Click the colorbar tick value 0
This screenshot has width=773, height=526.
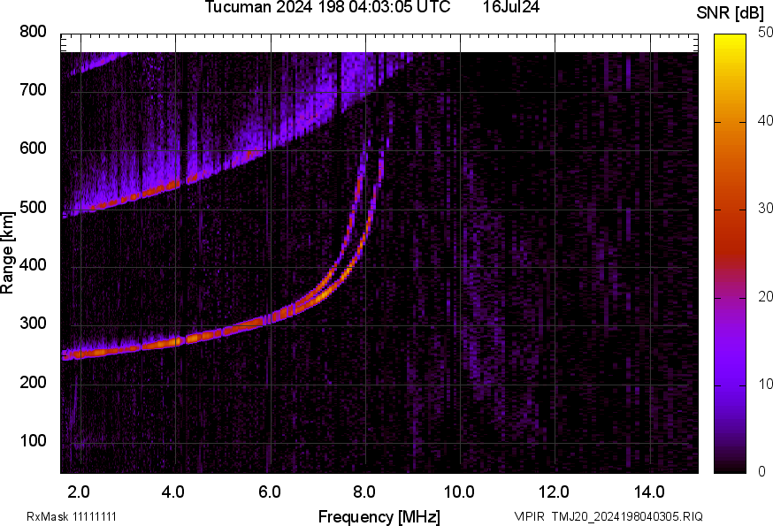coord(762,472)
